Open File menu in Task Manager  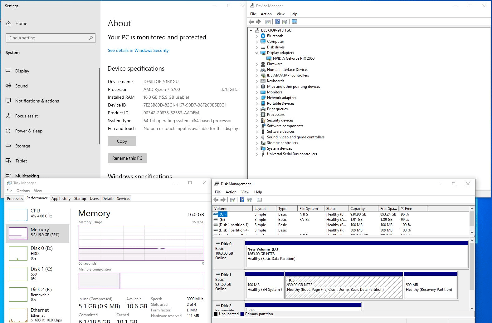(x=9, y=191)
